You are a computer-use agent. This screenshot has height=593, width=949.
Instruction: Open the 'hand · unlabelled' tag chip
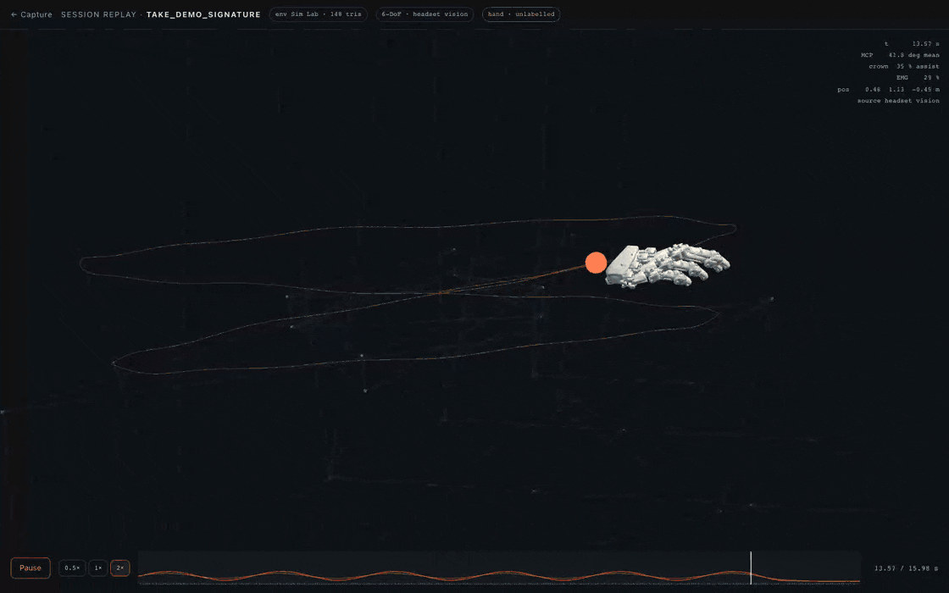click(521, 14)
